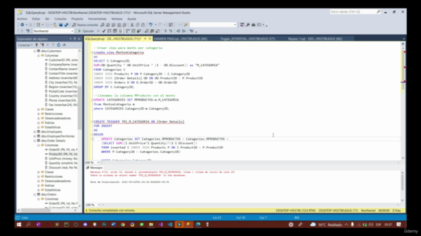Screen dimensions: 421x236
Task: Click the Change Connection icon beside Northwind
Action: pyautogui.click(x=28, y=31)
